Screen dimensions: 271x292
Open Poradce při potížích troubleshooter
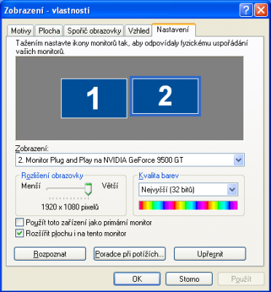tap(130, 254)
